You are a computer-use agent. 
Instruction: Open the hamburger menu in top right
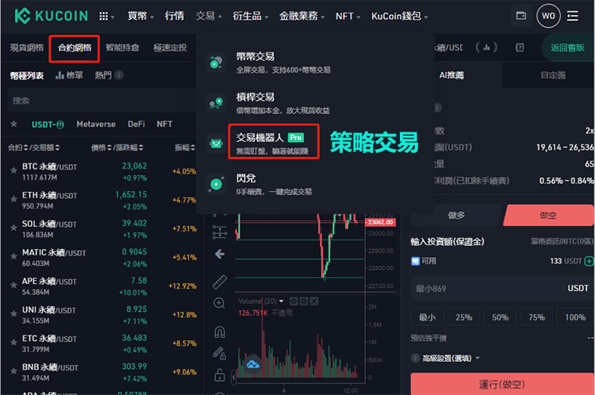click(573, 16)
